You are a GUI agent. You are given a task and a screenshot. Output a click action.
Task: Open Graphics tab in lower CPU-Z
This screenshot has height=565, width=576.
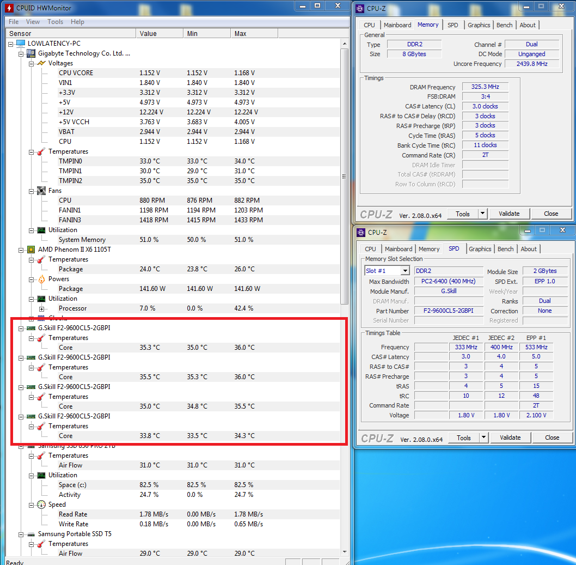[x=480, y=249]
